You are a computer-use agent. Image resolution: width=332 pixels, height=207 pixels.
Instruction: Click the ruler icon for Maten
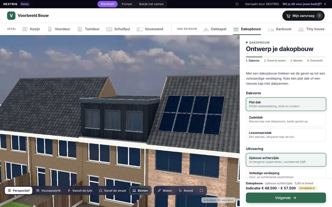tap(159, 190)
